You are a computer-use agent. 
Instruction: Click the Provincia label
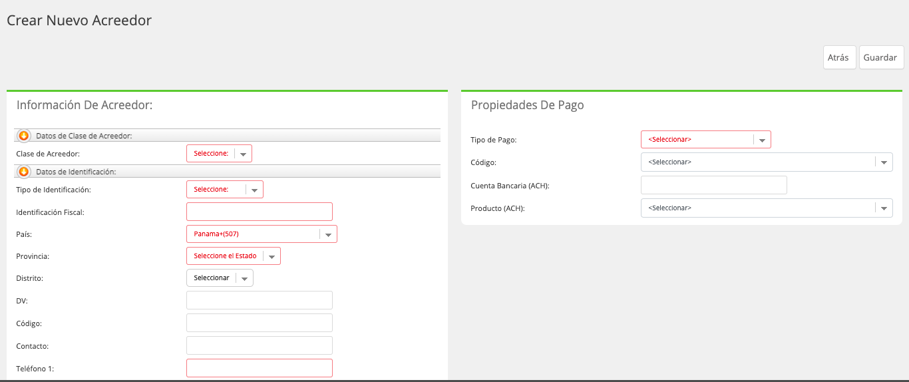click(x=33, y=256)
